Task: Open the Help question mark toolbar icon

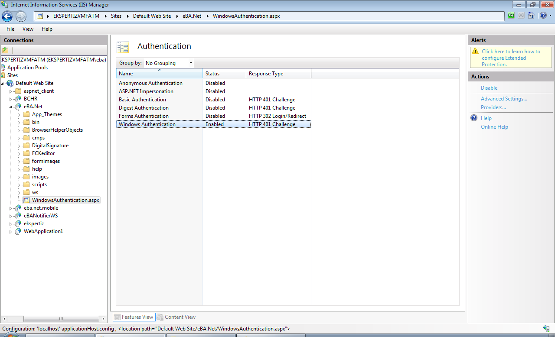Action: click(x=543, y=16)
